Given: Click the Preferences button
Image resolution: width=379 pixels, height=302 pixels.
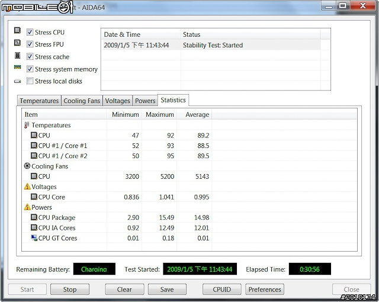Looking at the screenshot, I should click(265, 290).
